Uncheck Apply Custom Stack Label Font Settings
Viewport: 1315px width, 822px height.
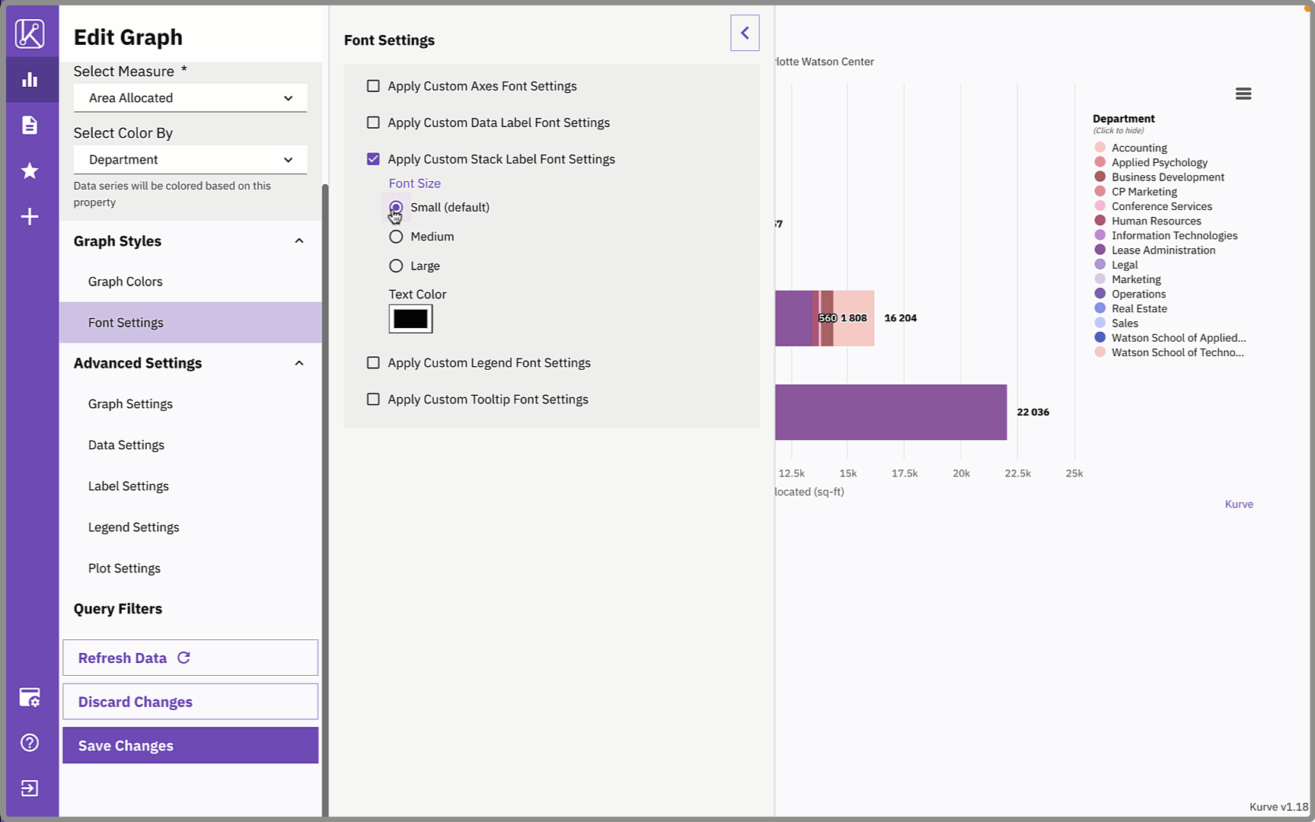tap(373, 159)
